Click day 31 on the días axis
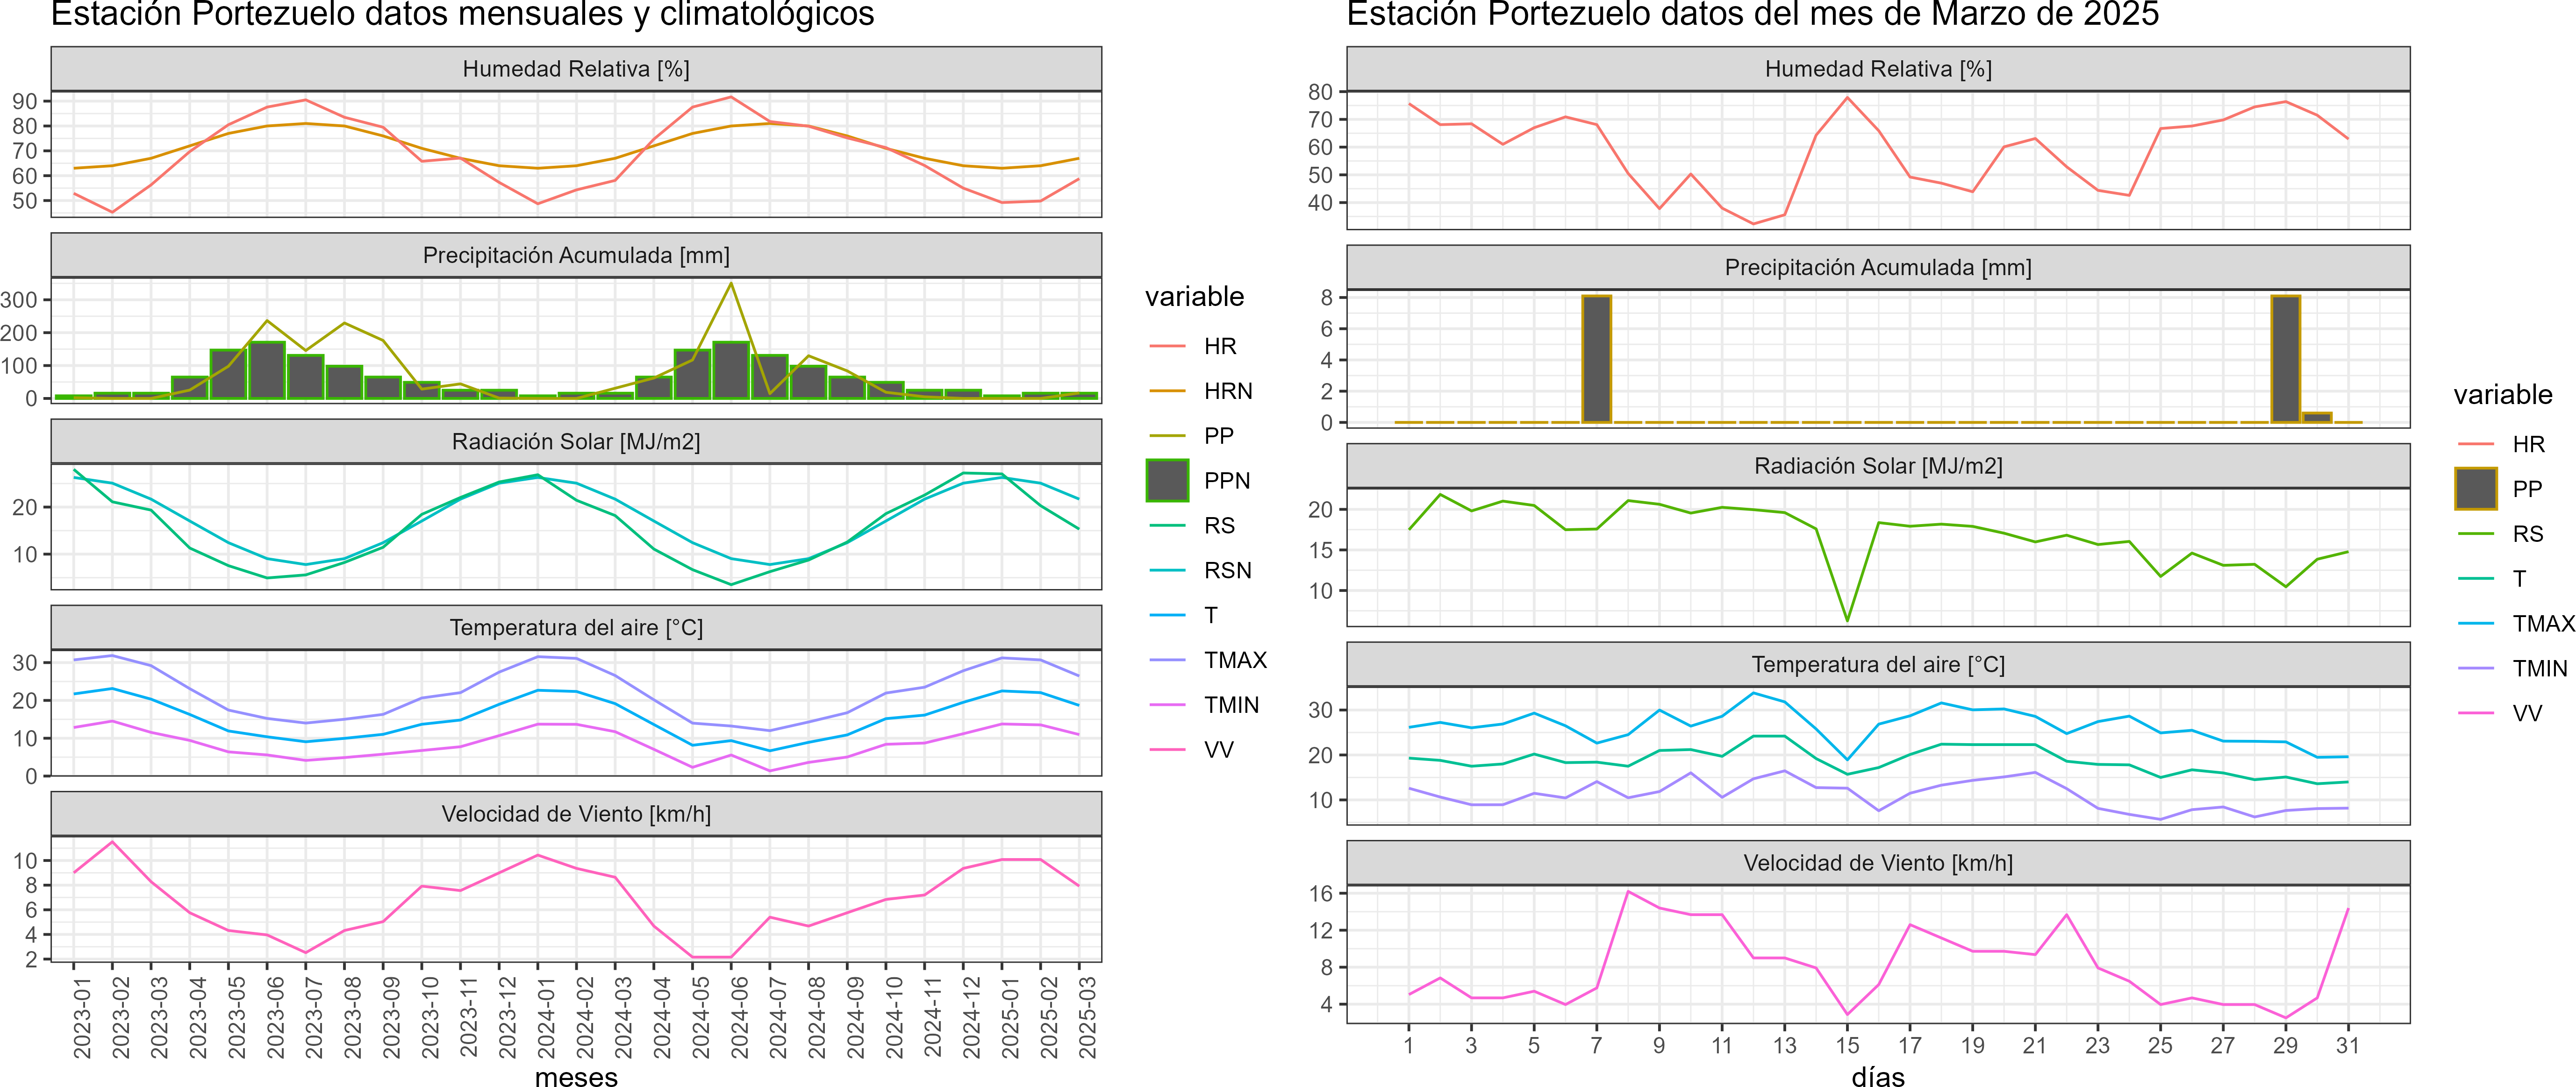The image size is (2576, 1087). pyautogui.click(x=2348, y=1045)
